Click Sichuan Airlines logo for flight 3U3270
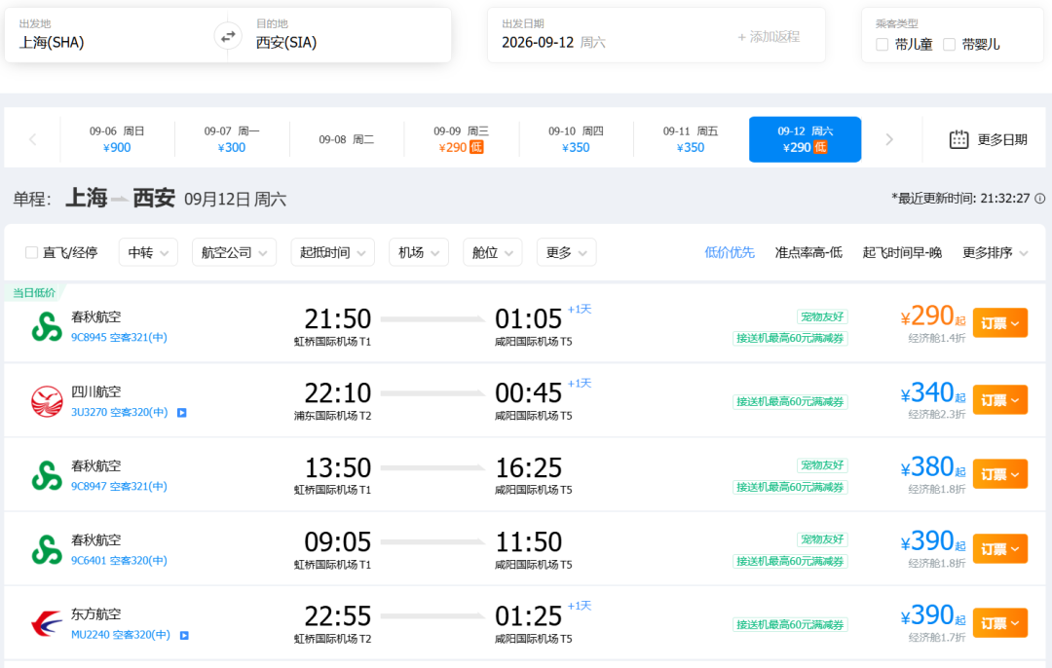The width and height of the screenshot is (1052, 668). (x=47, y=401)
